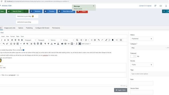Image resolution: width=169 pixels, height=95 pixels.
Task: Toggle the Featured switch
Action: pos(133,56)
